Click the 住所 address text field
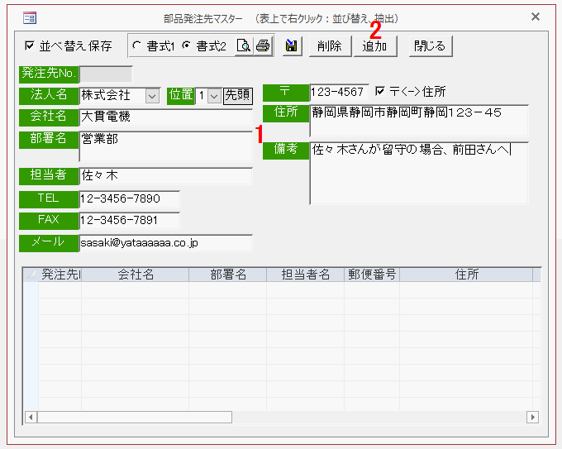562x449 pixels. coord(419,121)
